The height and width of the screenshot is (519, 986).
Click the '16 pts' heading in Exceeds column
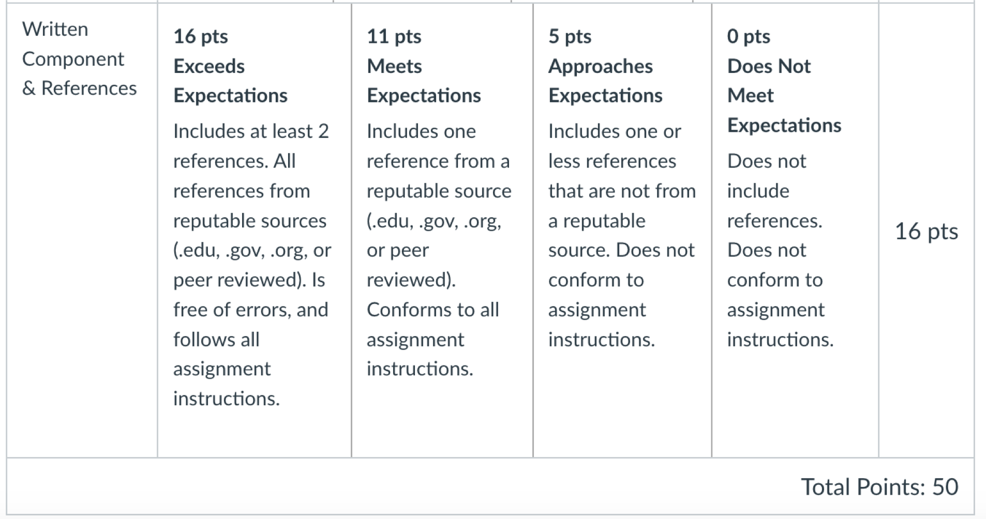pos(201,37)
